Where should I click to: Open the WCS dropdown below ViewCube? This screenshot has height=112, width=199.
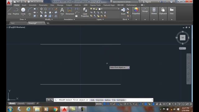[x=183, y=49]
